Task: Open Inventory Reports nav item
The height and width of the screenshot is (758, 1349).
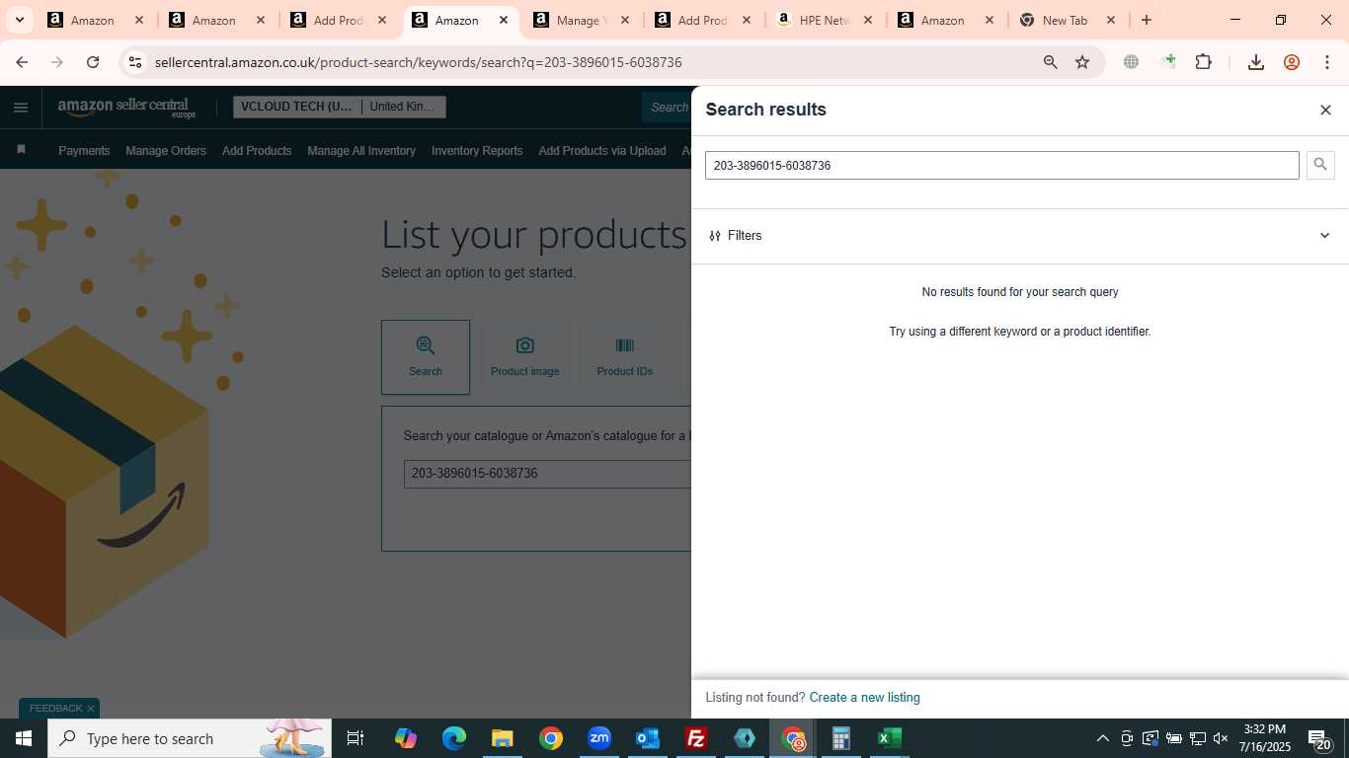Action: pyautogui.click(x=477, y=151)
